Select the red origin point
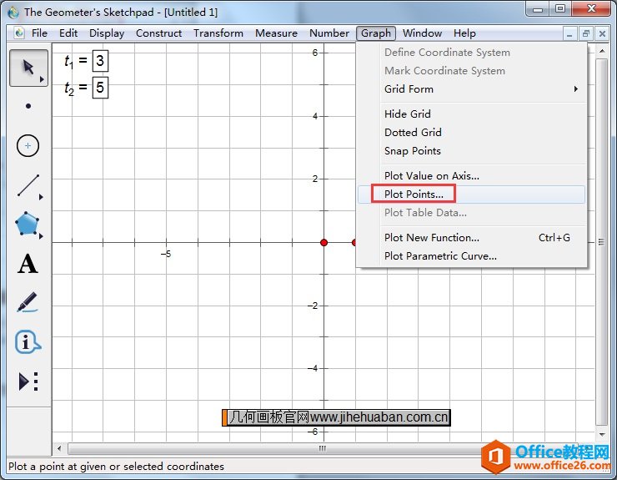The image size is (617, 480). click(324, 242)
